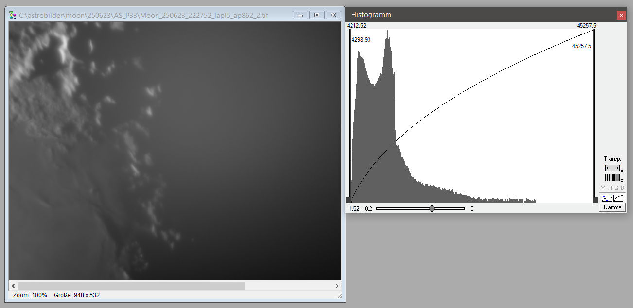Click the image window's title bar icon
633x308 pixels.
pos(14,15)
